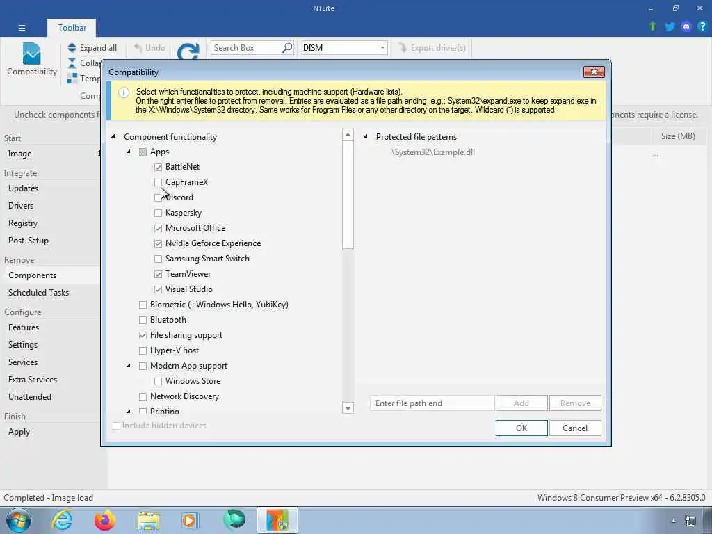Open the DISM dropdown
This screenshot has height=534, width=712.
382,48
